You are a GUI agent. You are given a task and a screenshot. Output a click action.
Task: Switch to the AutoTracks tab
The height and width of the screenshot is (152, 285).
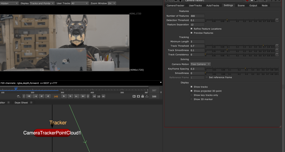213,6
